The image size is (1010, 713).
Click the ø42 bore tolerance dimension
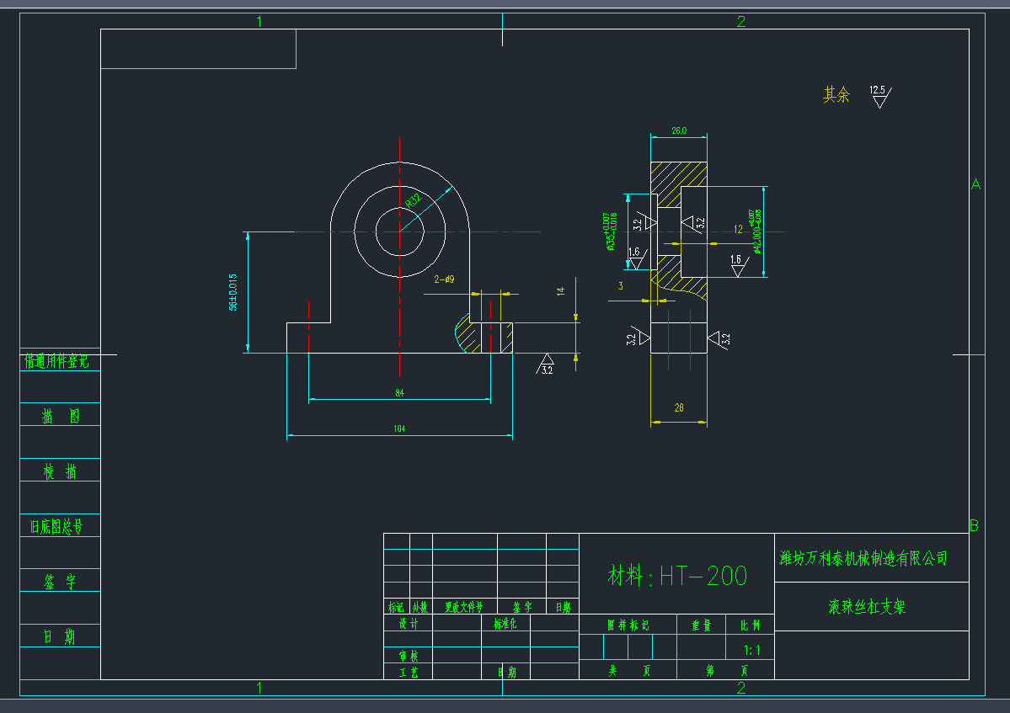(x=756, y=231)
